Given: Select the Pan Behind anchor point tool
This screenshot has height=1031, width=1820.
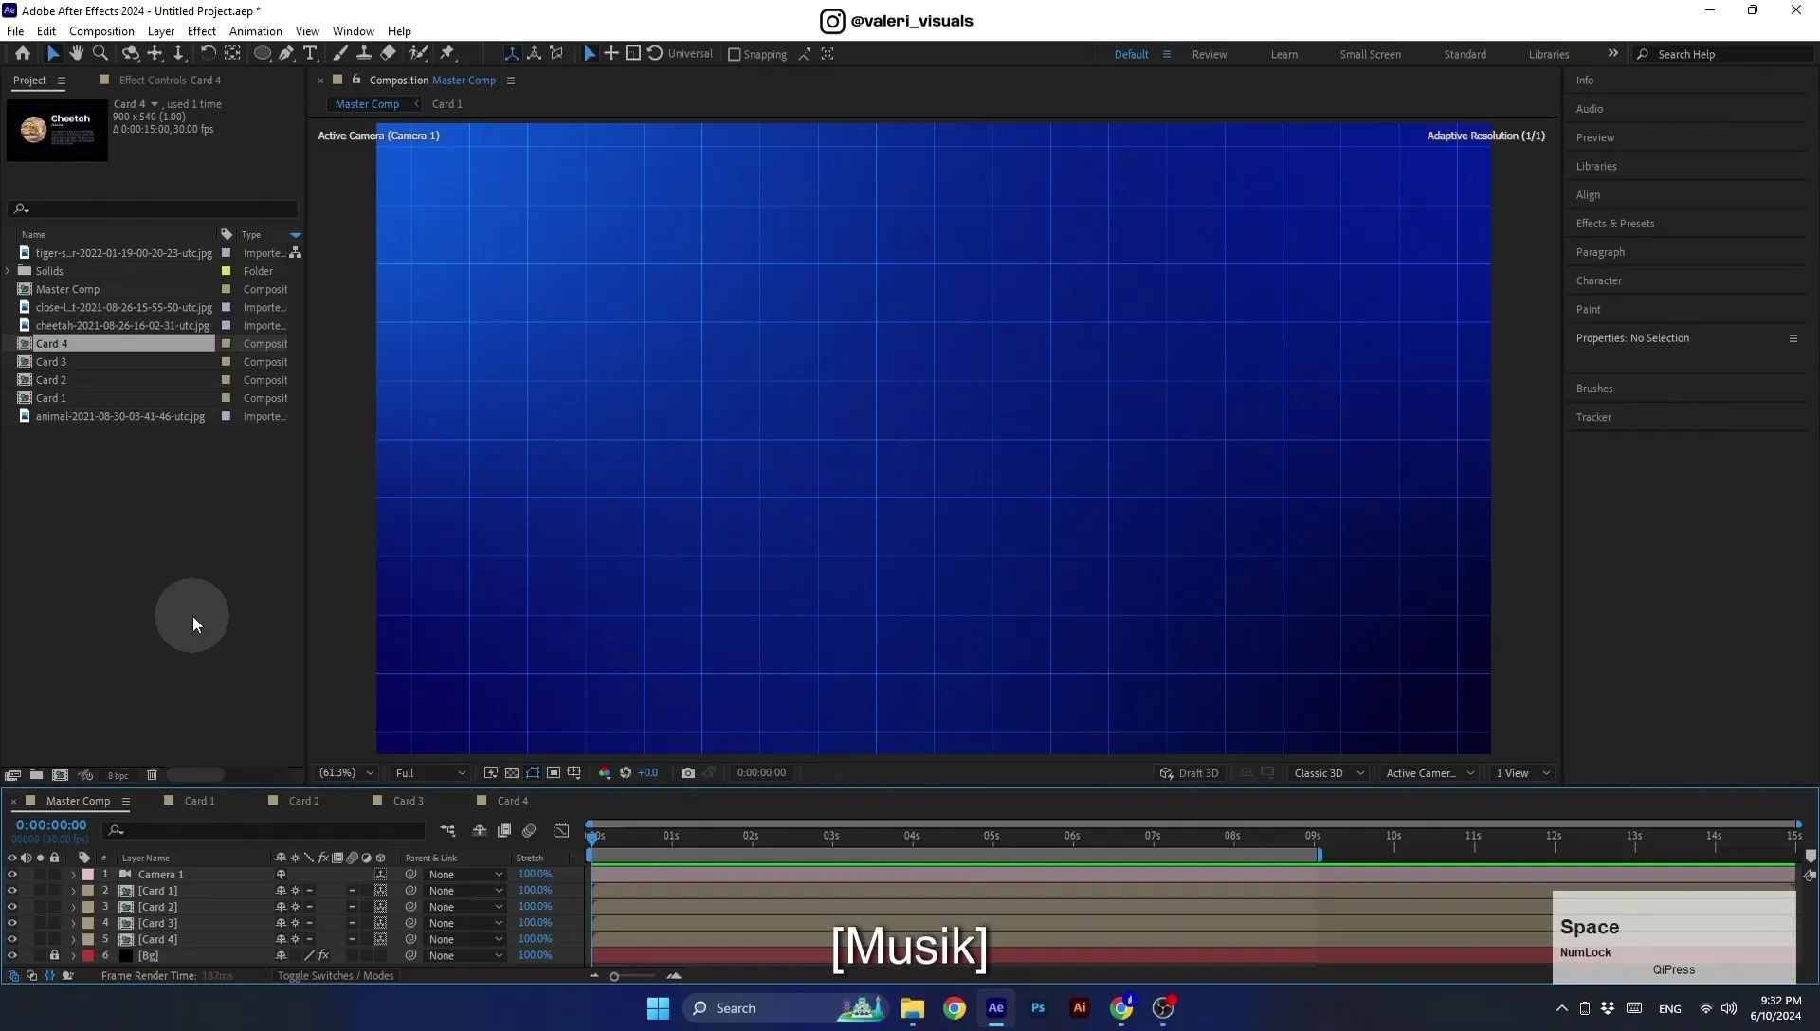Looking at the screenshot, I should coord(232,53).
